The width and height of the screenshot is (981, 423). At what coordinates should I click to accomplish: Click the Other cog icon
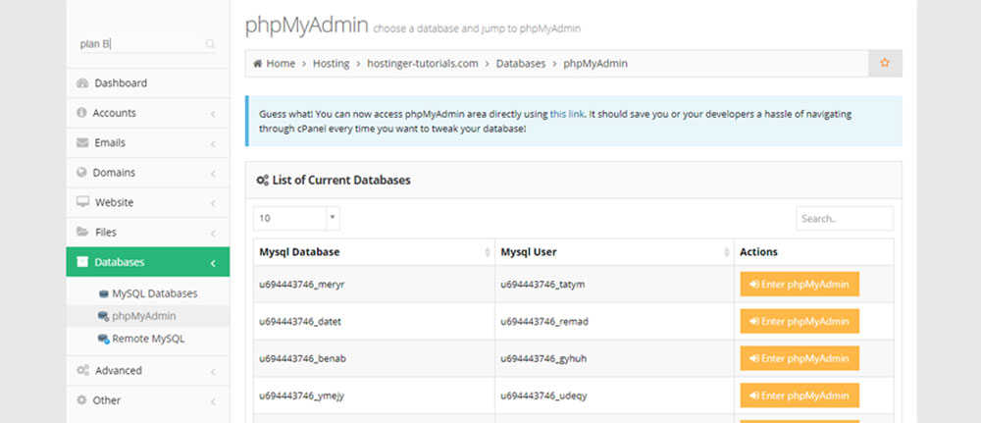click(81, 399)
